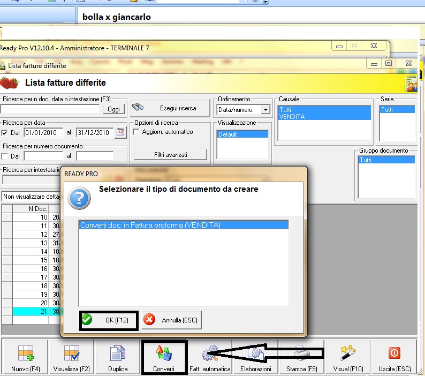The height and width of the screenshot is (376, 425).
Task: Close the Lista fatture differite window
Action: coord(408,64)
